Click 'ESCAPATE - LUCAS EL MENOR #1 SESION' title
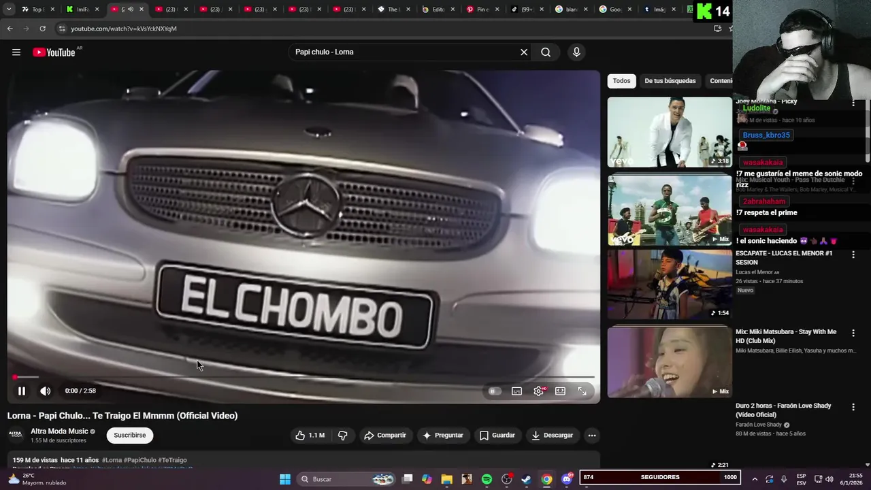 click(784, 257)
